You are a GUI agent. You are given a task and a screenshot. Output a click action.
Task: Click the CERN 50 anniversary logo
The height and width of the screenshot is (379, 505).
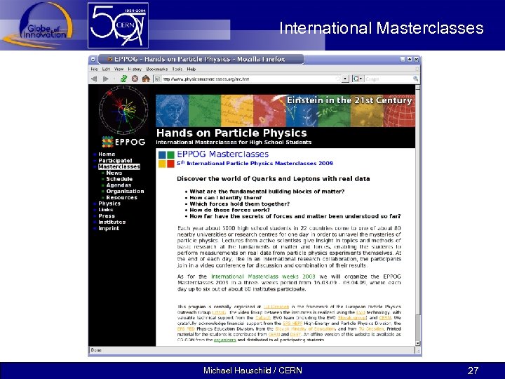pyautogui.click(x=119, y=25)
